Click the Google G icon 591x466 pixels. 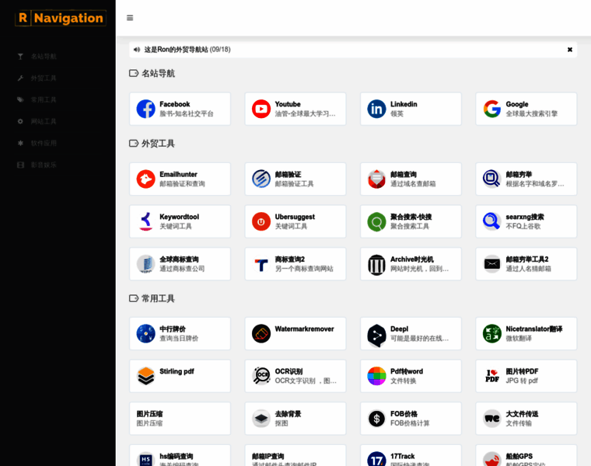492,109
